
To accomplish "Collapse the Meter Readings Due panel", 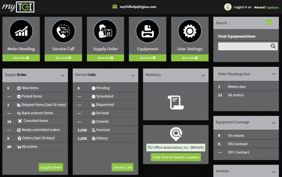I will tap(274, 74).
